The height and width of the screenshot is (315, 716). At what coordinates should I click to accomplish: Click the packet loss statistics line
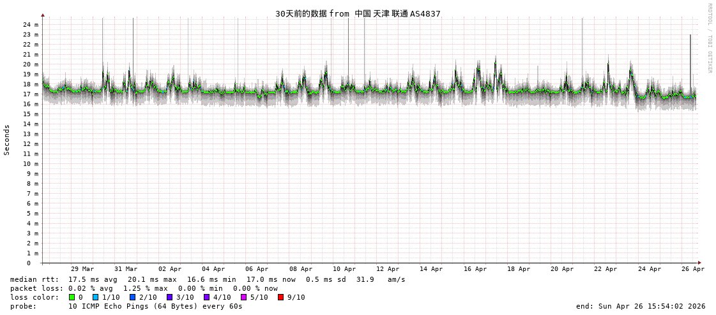[x=144, y=288]
